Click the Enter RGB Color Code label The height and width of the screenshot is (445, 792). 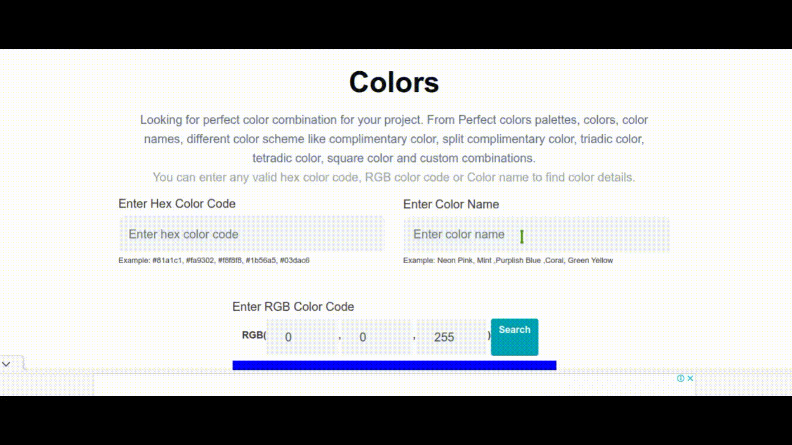293,307
